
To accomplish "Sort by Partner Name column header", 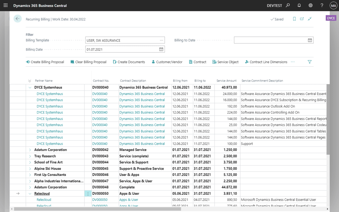I will pos(44,81).
